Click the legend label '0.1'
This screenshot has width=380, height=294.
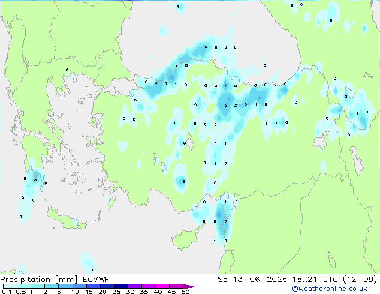(x=7, y=292)
